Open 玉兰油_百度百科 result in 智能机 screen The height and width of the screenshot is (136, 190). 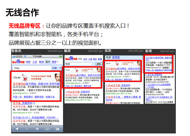point(23,103)
